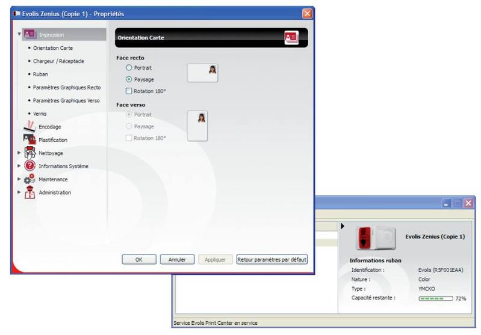Click the OK button
The height and width of the screenshot is (335, 481).
pyautogui.click(x=139, y=259)
